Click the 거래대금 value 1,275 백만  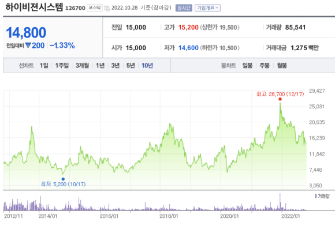(304, 48)
